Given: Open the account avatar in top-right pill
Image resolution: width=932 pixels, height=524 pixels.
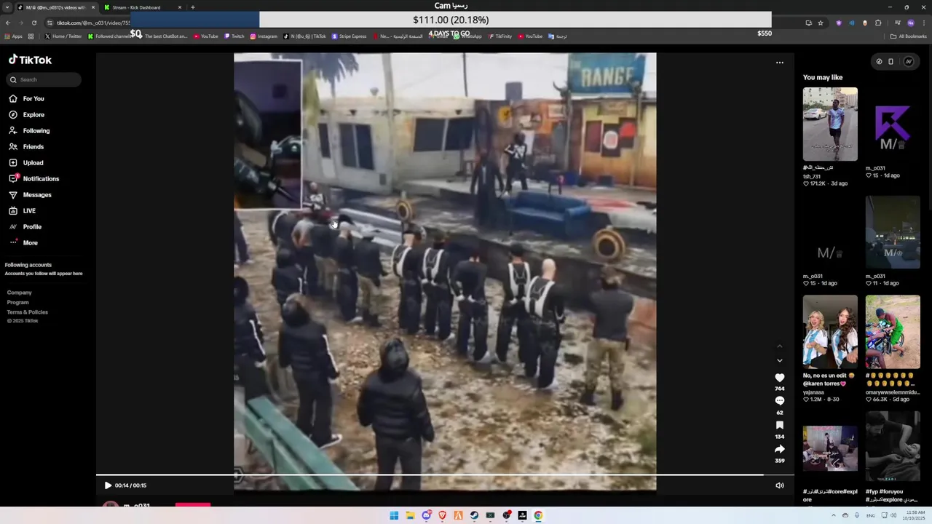Looking at the screenshot, I should coord(909,62).
